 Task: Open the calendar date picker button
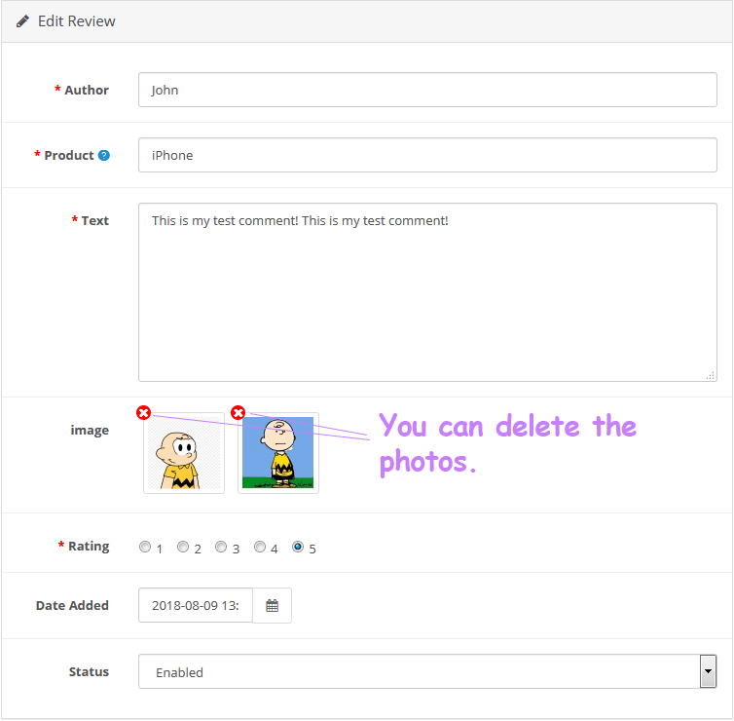[x=272, y=606]
